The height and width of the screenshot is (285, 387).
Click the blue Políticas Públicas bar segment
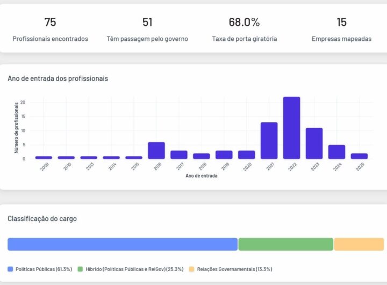(x=122, y=244)
